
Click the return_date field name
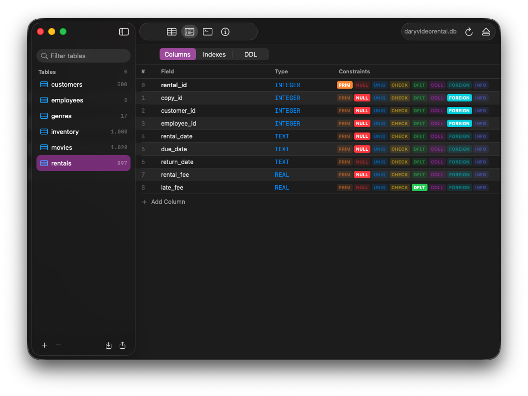tap(177, 162)
